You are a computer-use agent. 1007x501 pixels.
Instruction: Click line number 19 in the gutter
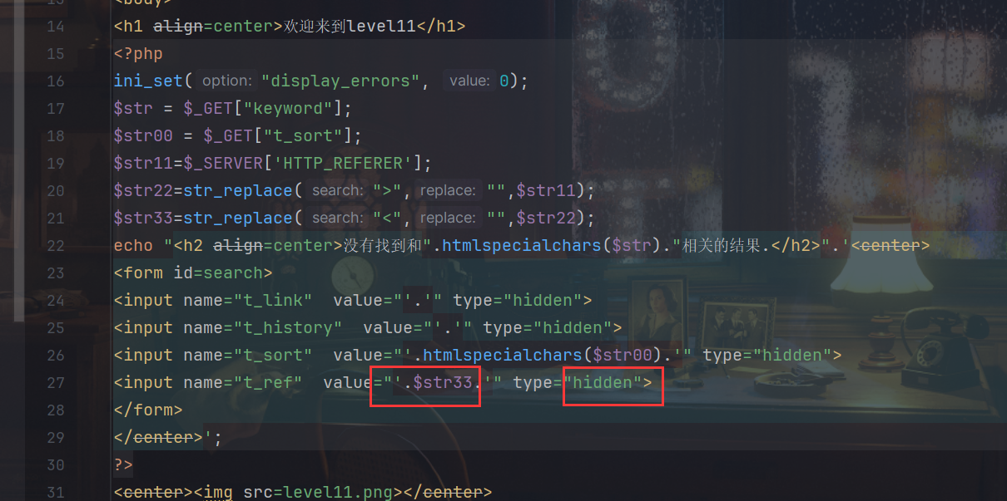click(x=55, y=164)
